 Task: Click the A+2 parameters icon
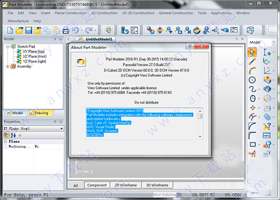tap(267, 135)
